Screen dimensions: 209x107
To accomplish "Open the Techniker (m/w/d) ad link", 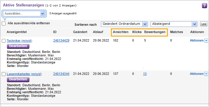I will (x=20, y=41).
